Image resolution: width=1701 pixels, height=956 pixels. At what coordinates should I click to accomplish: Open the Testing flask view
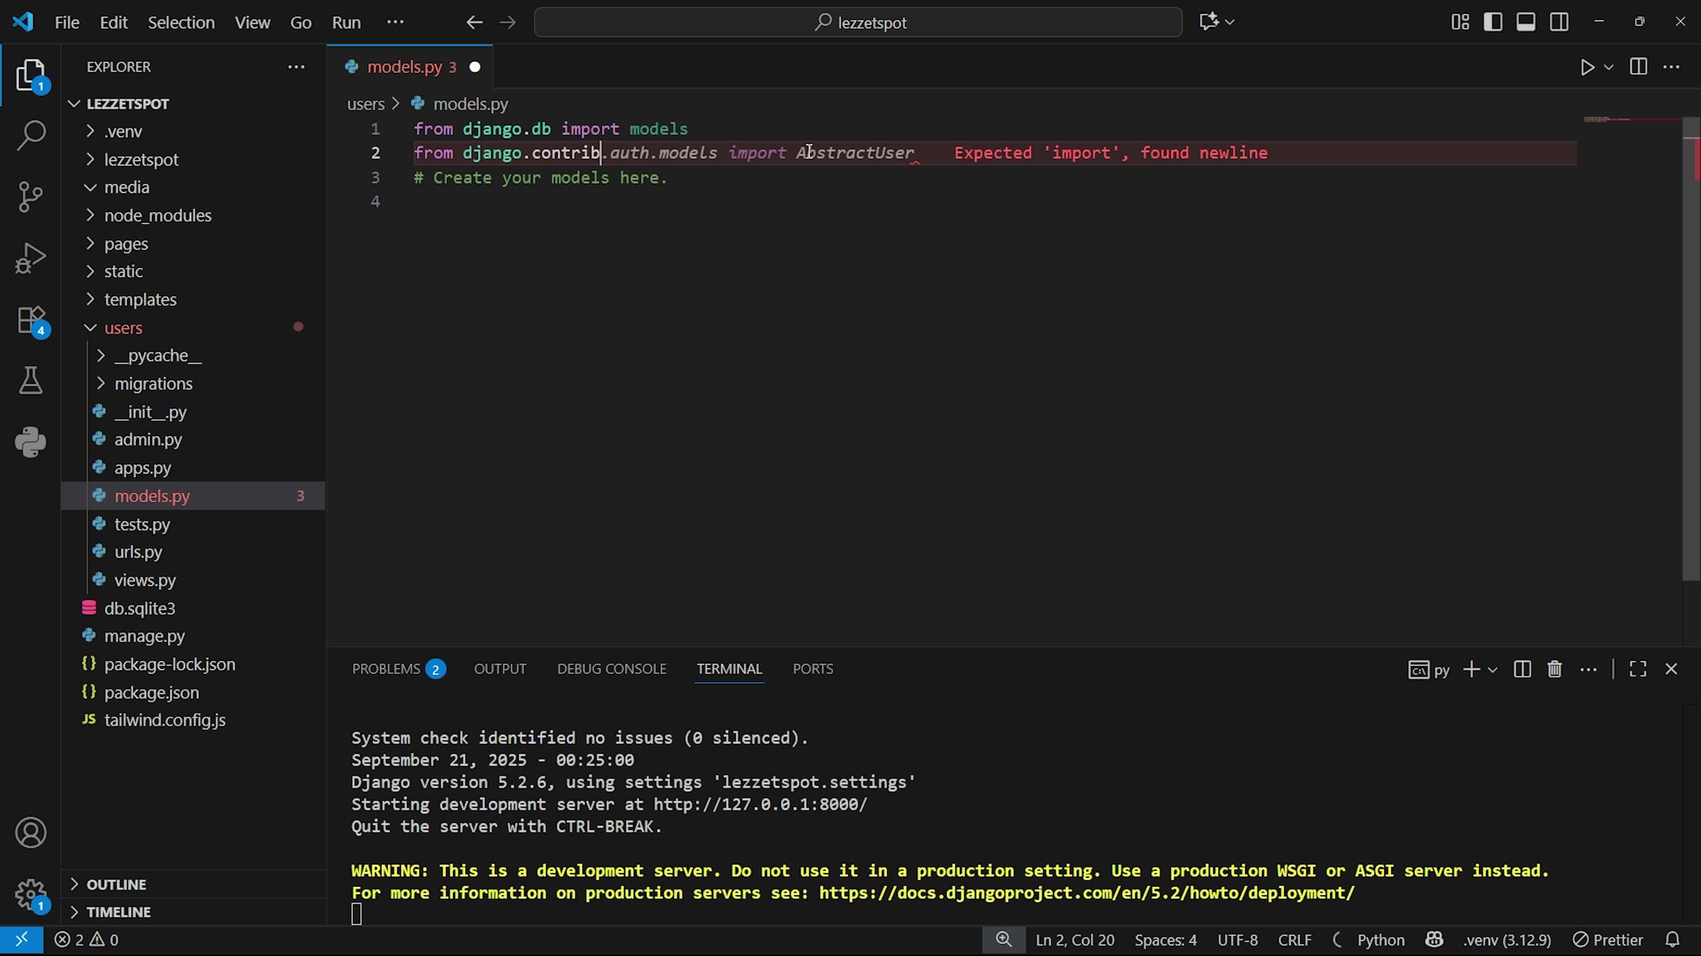pos(31,381)
